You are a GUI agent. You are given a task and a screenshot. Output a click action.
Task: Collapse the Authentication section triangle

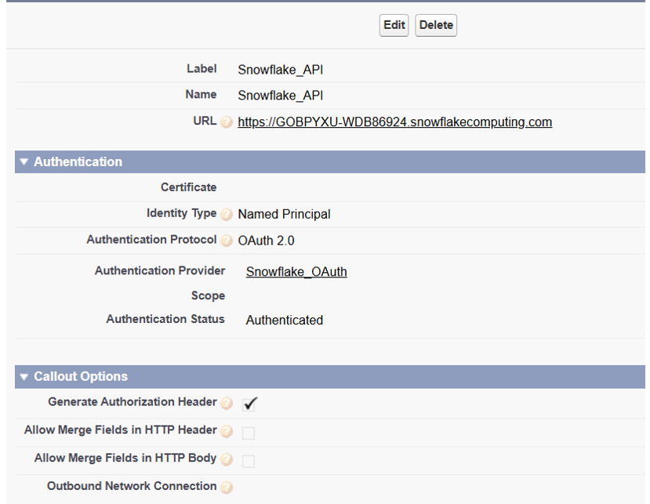pyautogui.click(x=24, y=162)
